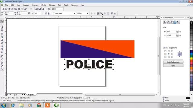This screenshot has height=108, width=193.
Task: Select the Ellipse tool in the toolbox
Action: (x=2, y=43)
